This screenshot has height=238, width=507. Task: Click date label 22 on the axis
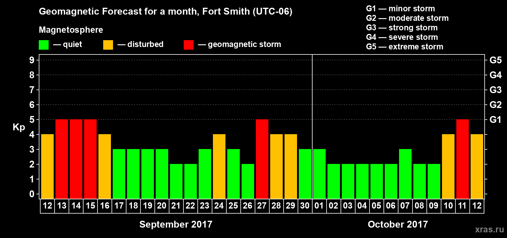pos(190,206)
